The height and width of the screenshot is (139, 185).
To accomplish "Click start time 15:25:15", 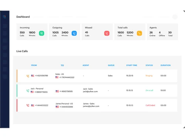I will (129, 76).
